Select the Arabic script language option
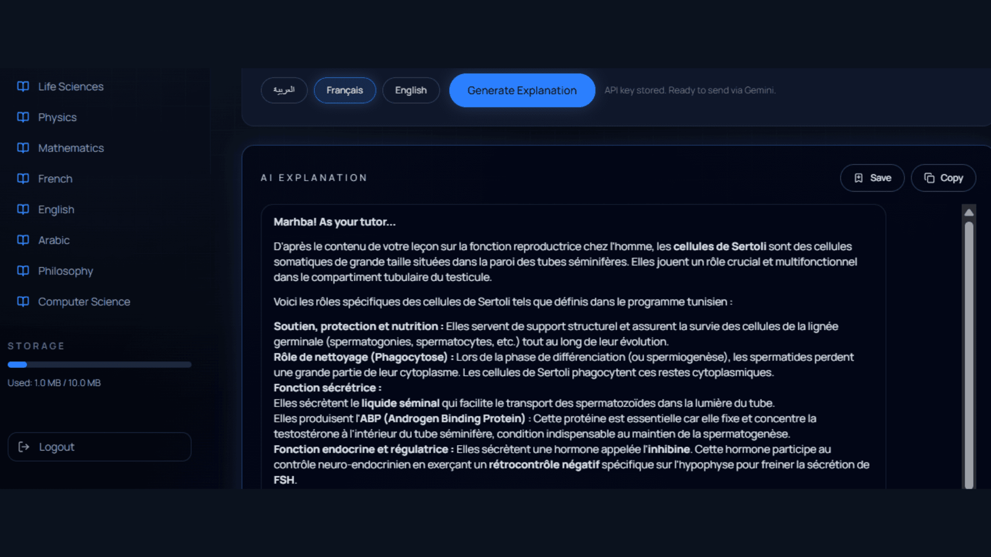The width and height of the screenshot is (991, 557). 284,90
